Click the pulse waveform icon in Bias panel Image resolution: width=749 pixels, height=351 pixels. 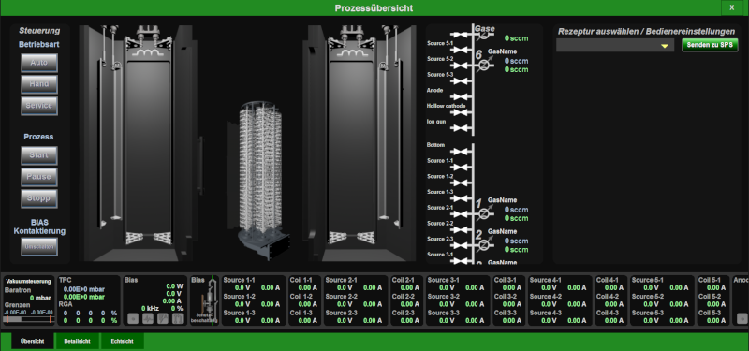[148, 318]
